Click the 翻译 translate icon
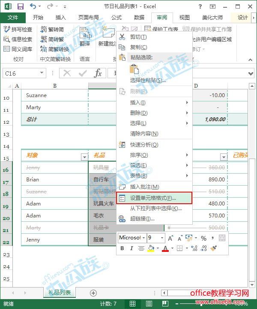Image resolution: width=257 pixels, height=309 pixels. (x=85, y=37)
